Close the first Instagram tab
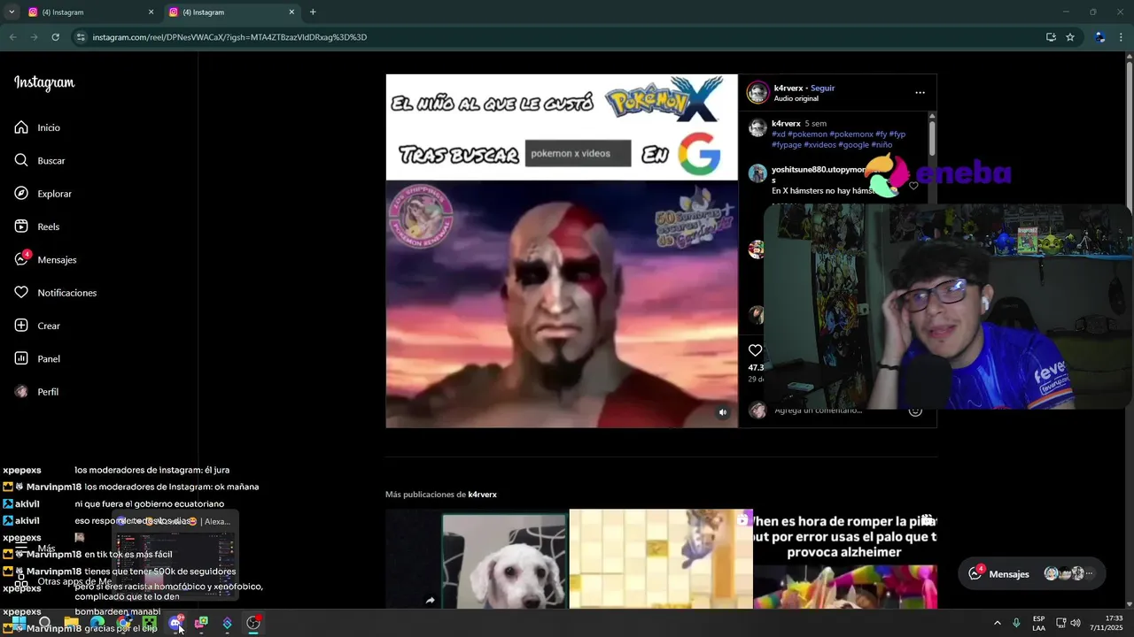 151,12
